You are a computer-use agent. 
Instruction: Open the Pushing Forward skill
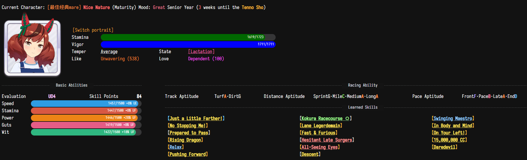click(188, 154)
